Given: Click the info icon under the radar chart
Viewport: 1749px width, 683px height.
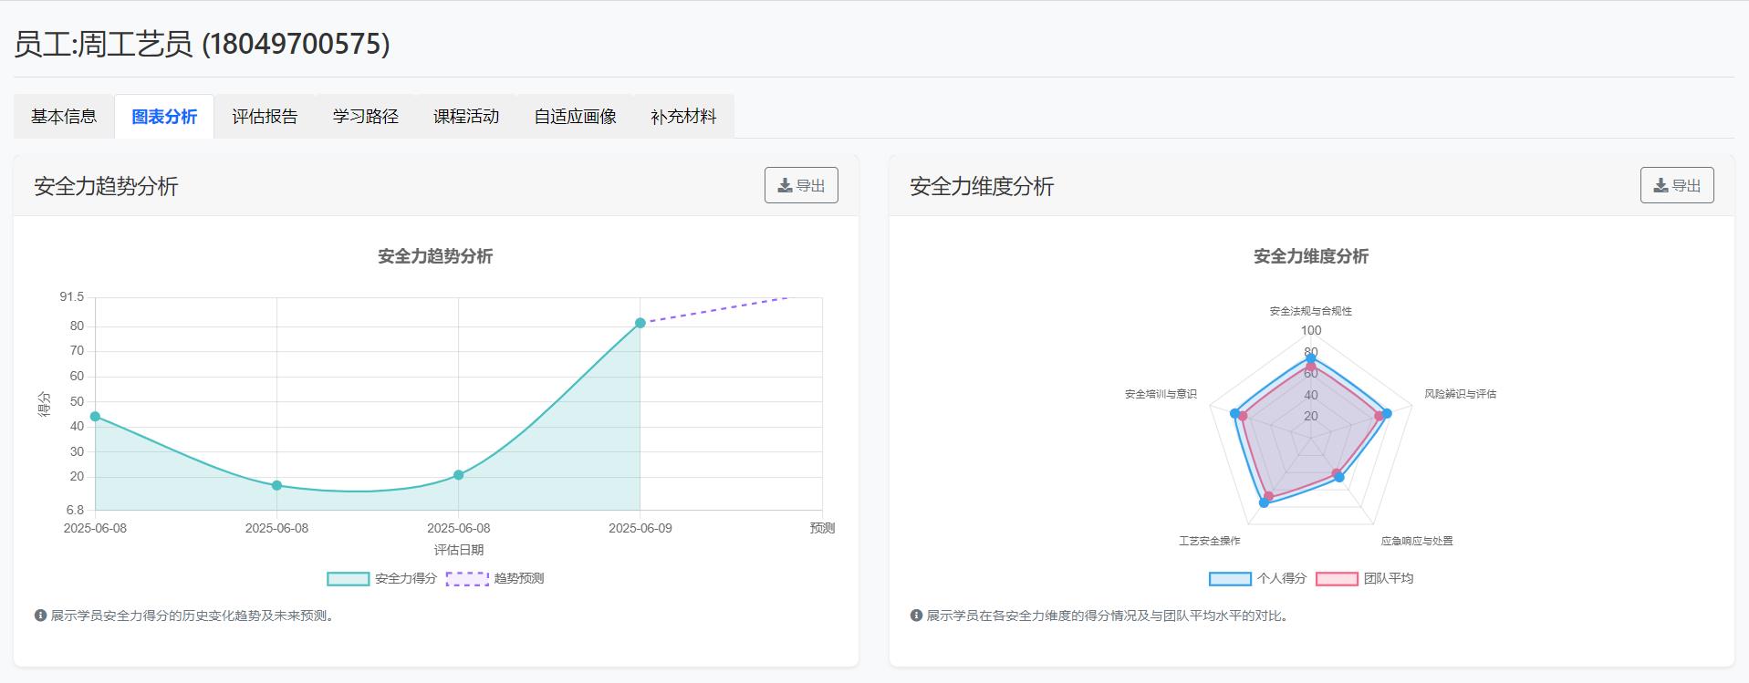Looking at the screenshot, I should pyautogui.click(x=916, y=616).
